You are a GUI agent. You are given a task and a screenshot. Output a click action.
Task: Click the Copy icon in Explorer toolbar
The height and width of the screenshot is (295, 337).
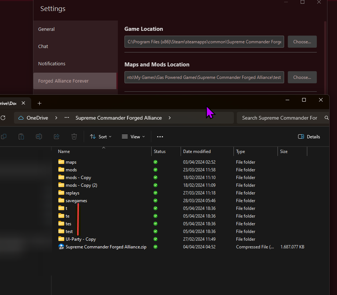pyautogui.click(x=4, y=136)
